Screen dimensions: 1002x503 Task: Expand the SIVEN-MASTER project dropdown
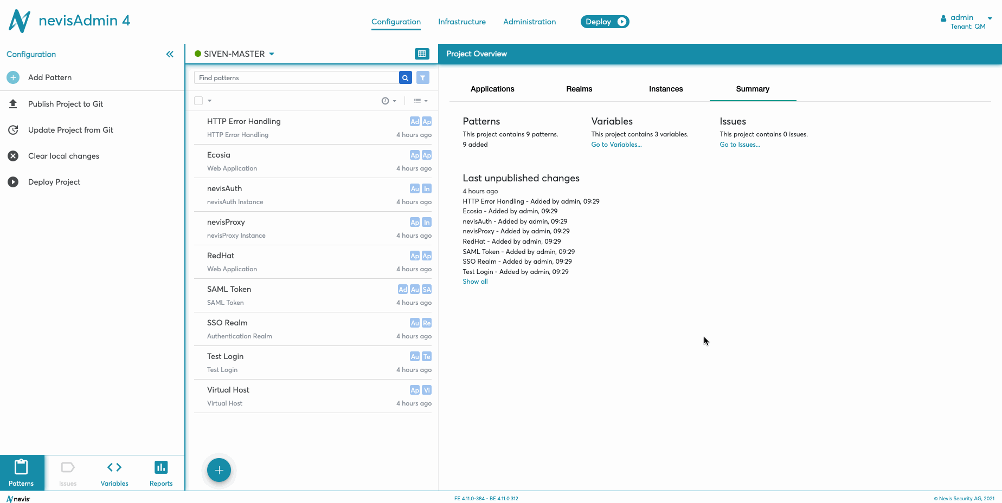tap(272, 54)
